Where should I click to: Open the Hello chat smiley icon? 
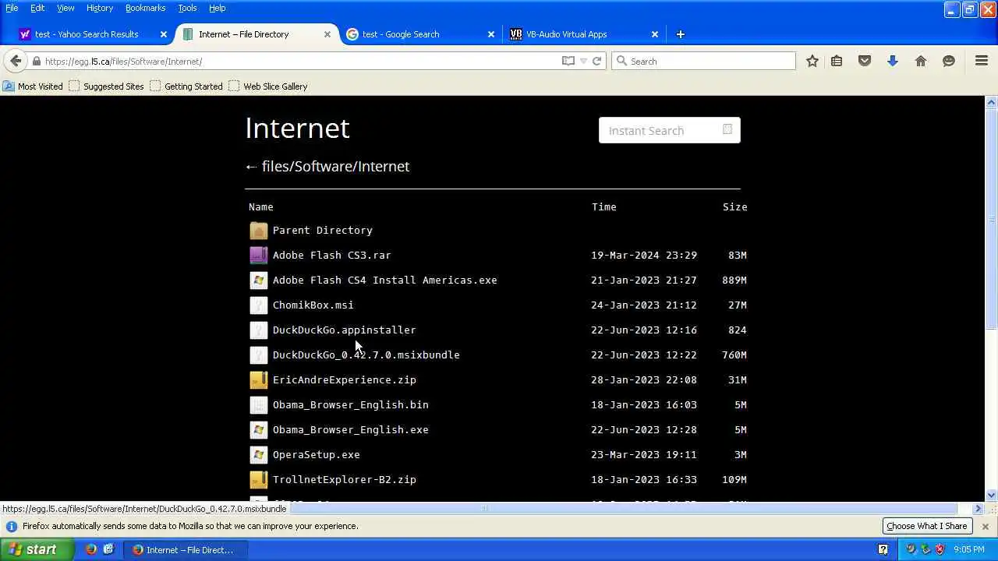tap(949, 61)
